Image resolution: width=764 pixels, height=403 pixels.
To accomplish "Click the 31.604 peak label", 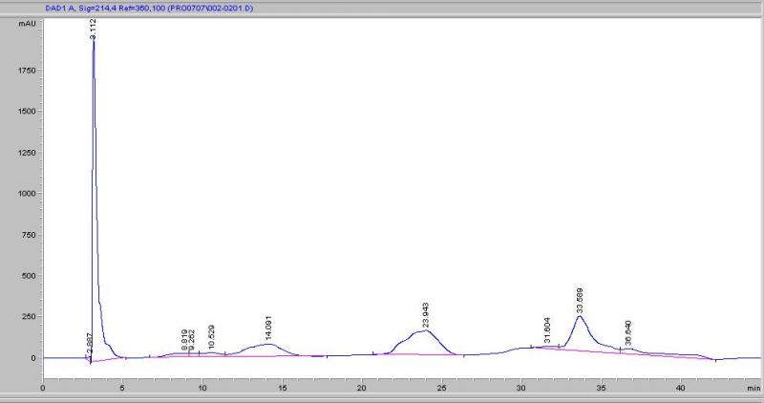I will (x=547, y=329).
